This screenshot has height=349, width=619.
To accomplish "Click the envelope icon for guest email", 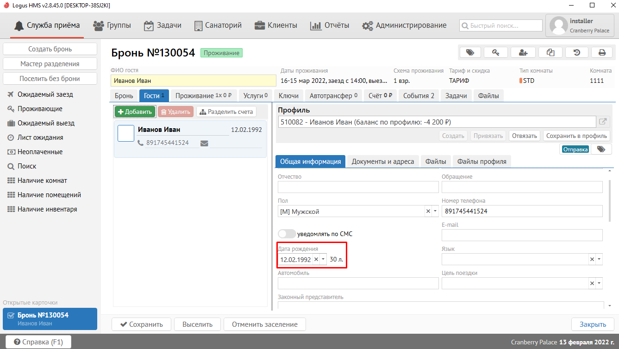I will pyautogui.click(x=204, y=143).
